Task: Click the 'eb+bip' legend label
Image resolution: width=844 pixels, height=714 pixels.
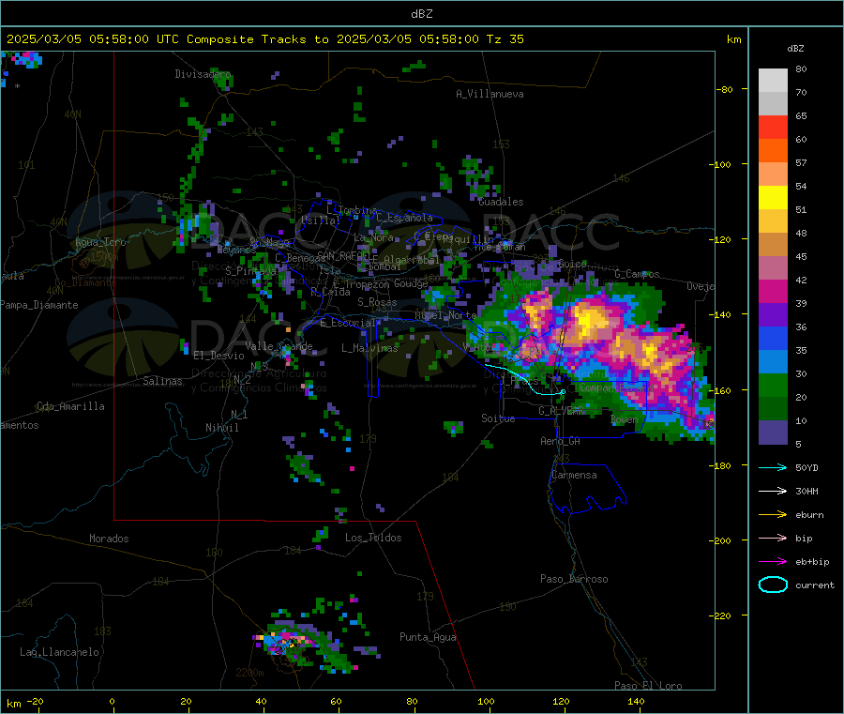Action: (x=812, y=562)
